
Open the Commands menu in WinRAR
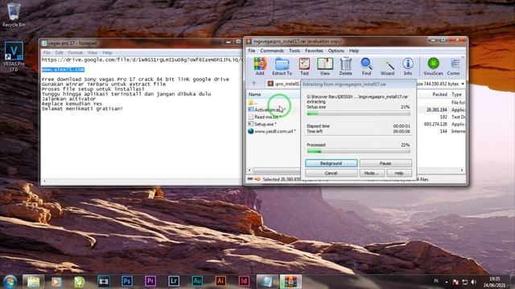(x=272, y=51)
